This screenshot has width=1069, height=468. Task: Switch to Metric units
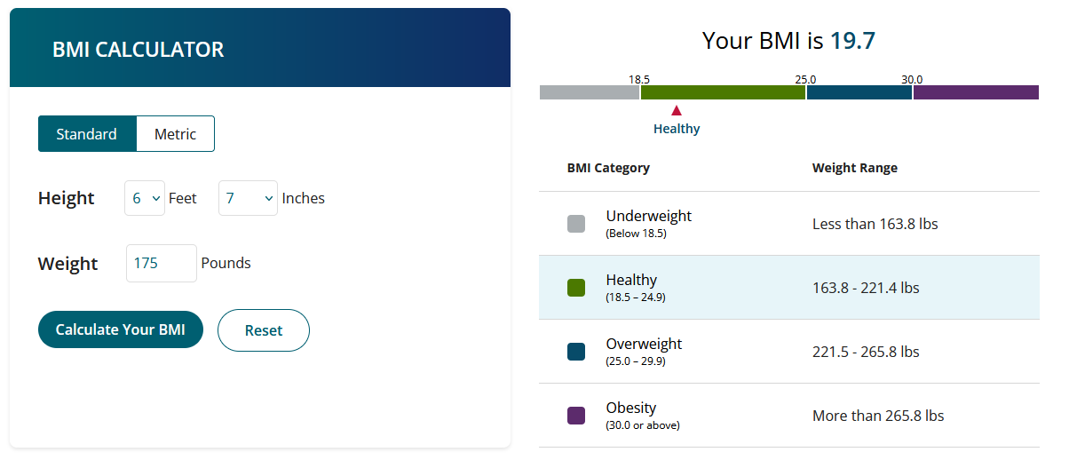176,134
